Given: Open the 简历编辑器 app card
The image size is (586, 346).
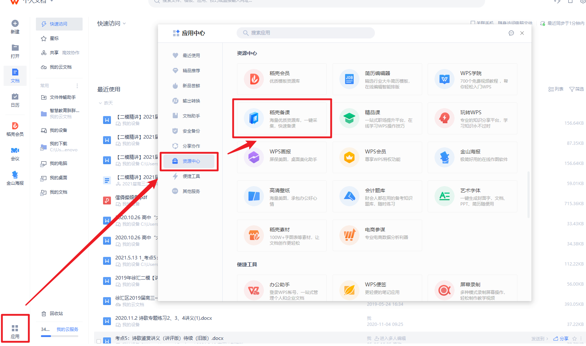Looking at the screenshot, I should [x=377, y=79].
